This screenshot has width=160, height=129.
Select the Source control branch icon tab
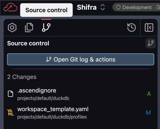pos(46,28)
